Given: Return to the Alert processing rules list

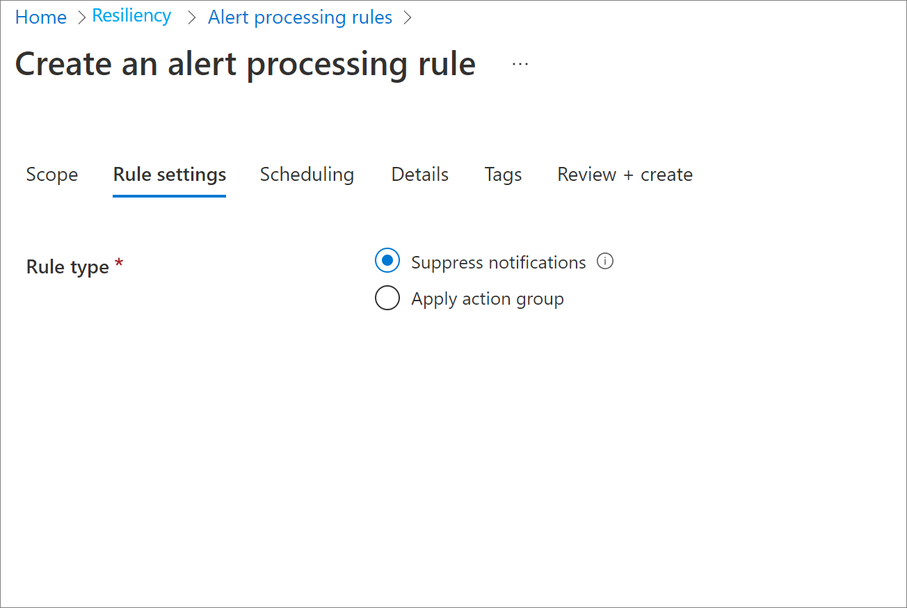Looking at the screenshot, I should 300,17.
